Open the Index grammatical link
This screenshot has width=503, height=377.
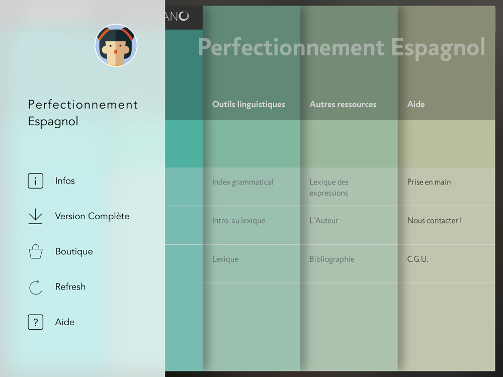pos(242,182)
